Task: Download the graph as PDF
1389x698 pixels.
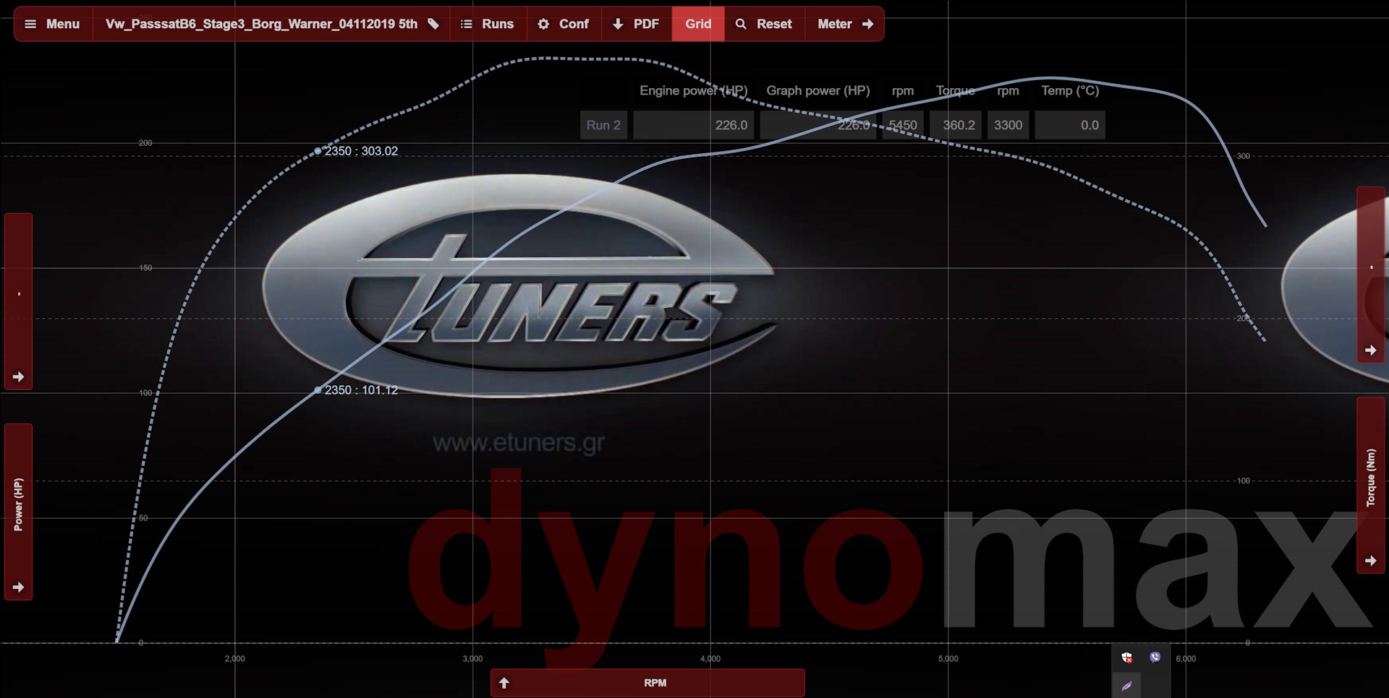Action: (x=636, y=24)
